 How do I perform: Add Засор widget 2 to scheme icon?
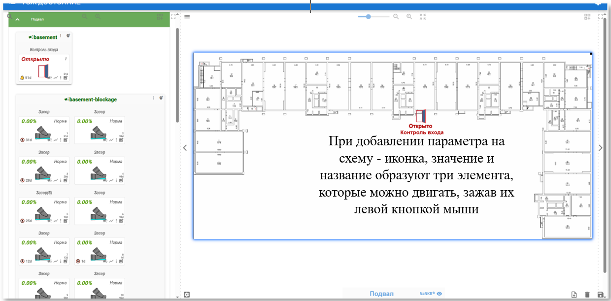click(121, 140)
